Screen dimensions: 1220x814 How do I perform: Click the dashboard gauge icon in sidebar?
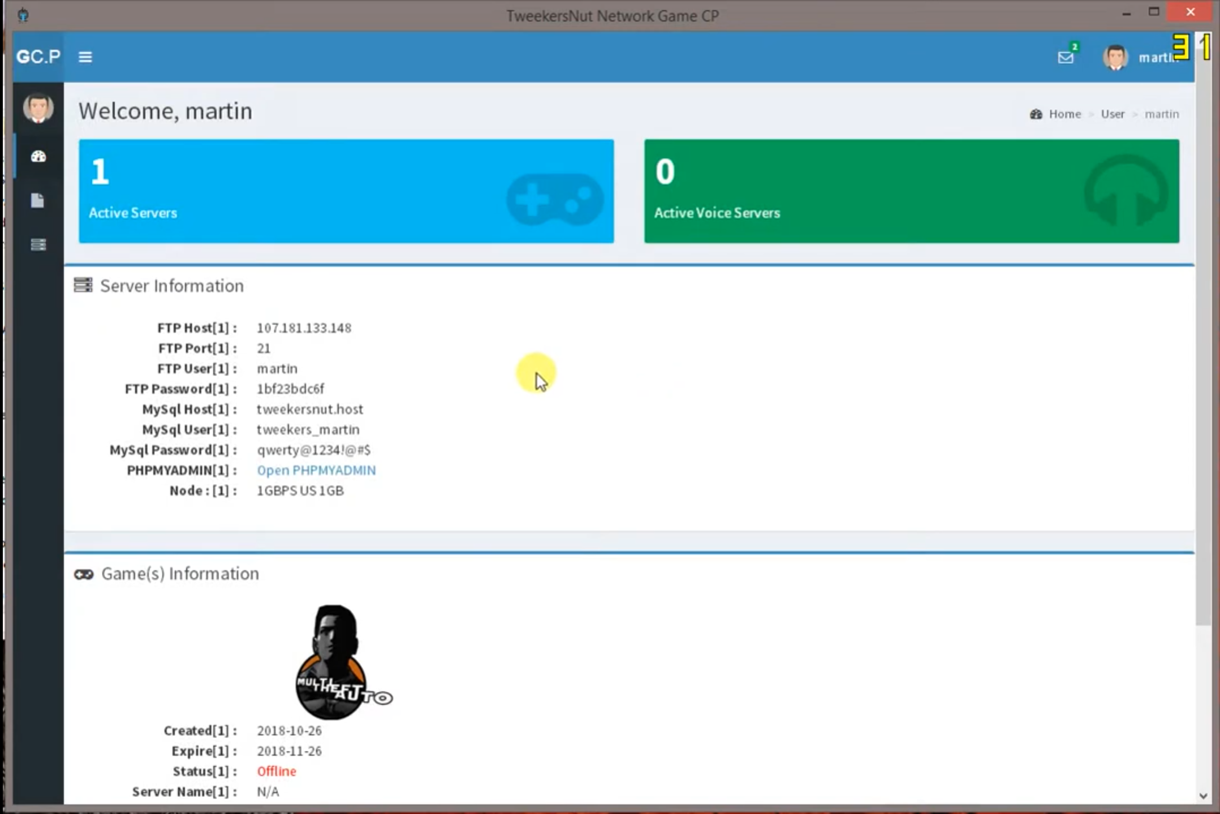[x=38, y=157]
